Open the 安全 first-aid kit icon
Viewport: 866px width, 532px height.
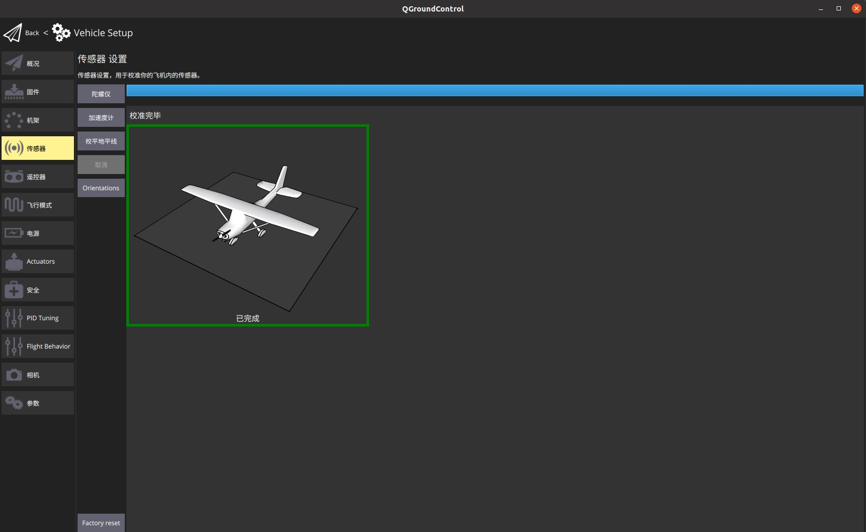click(14, 290)
